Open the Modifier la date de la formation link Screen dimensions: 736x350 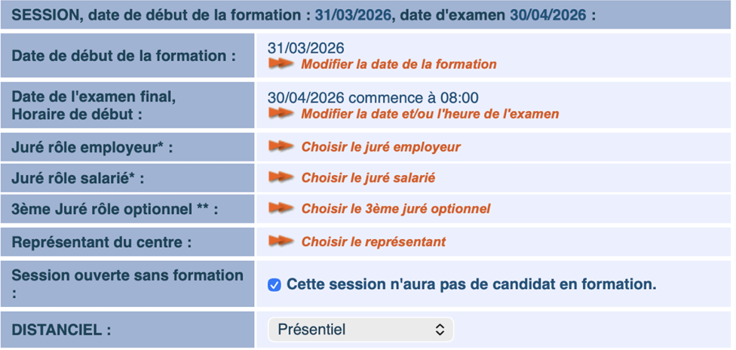pyautogui.click(x=399, y=64)
